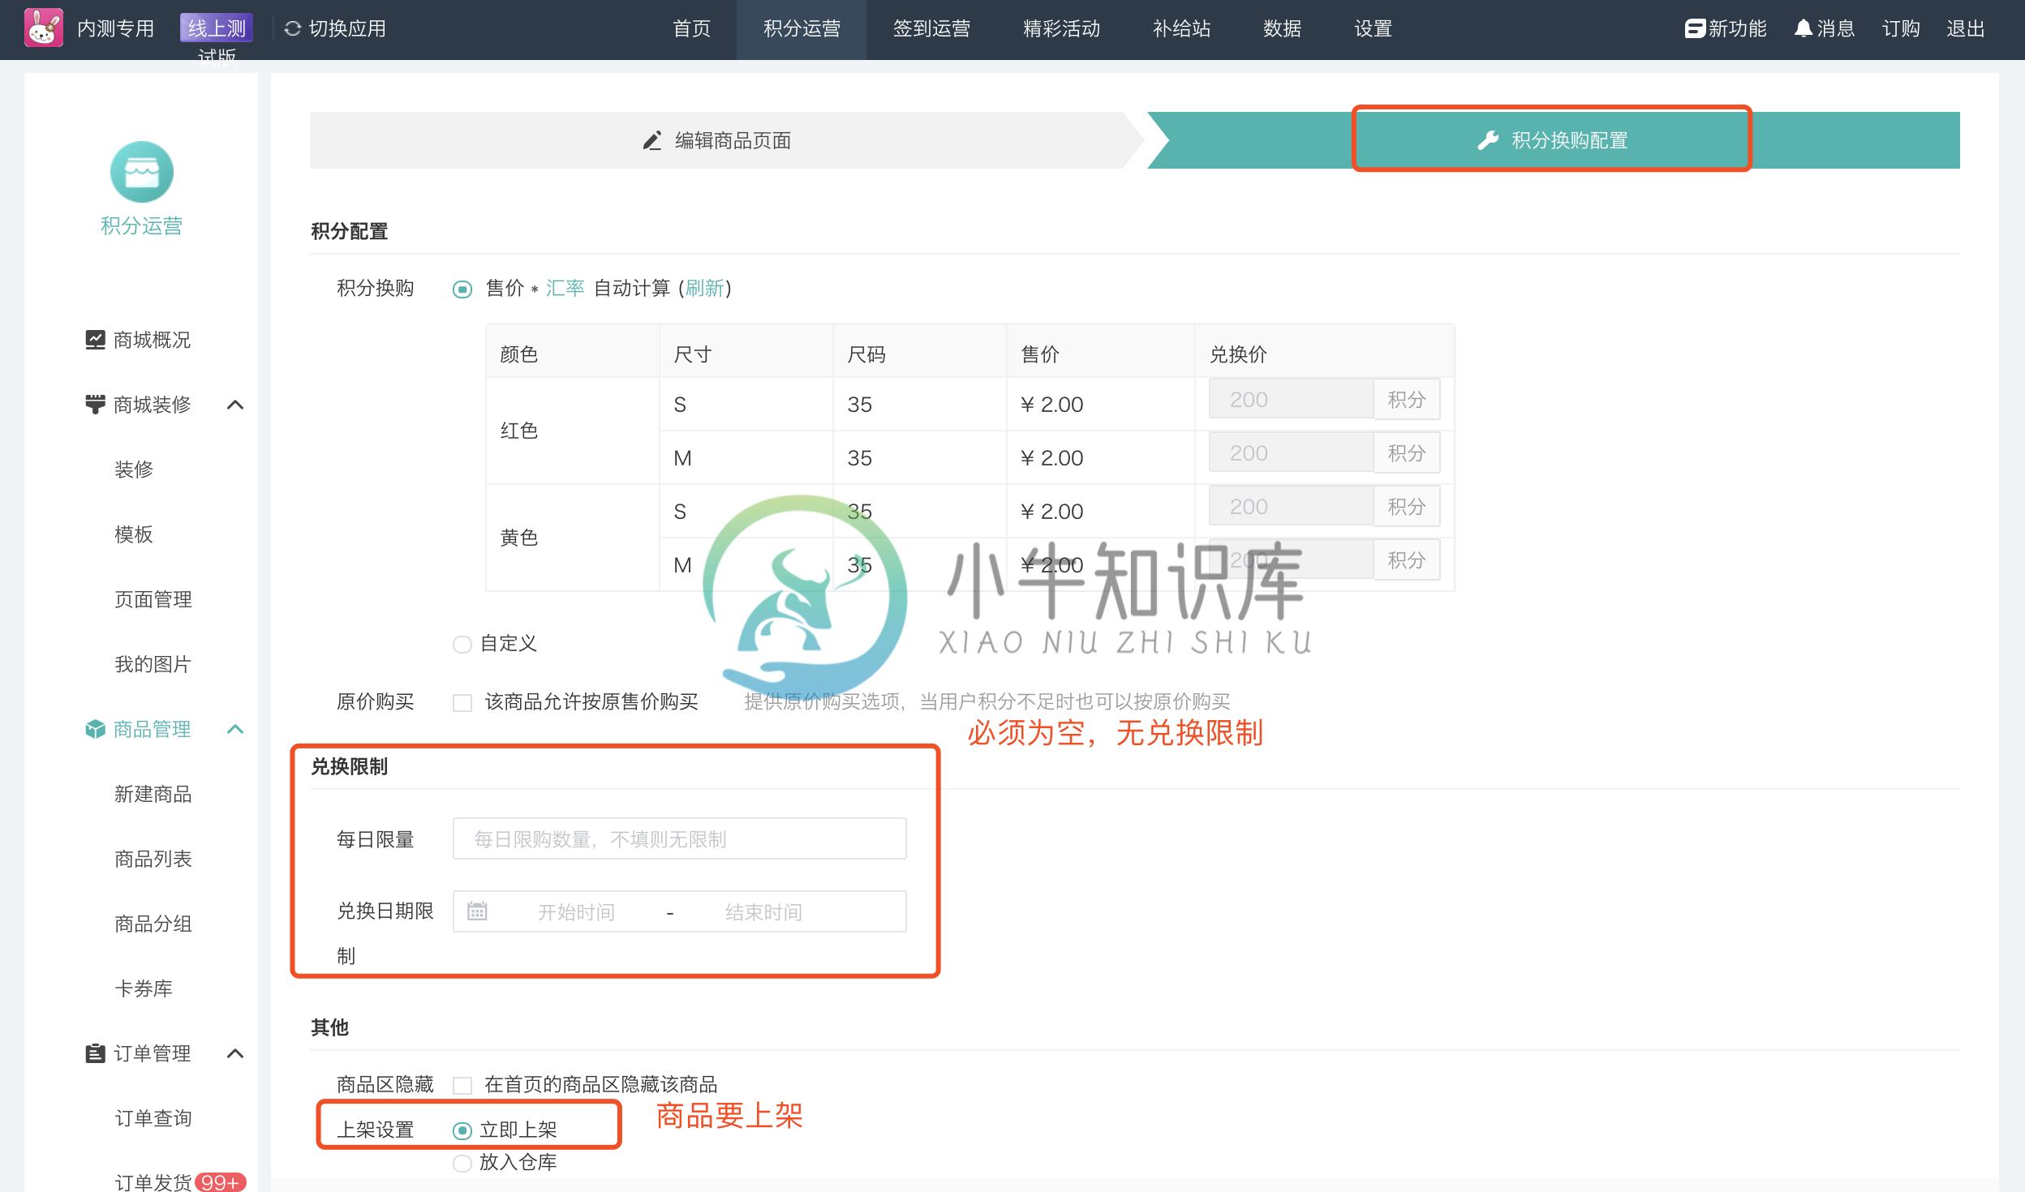This screenshot has width=2025, height=1192.
Task: Click the calendar icon in date range field
Action: [477, 911]
